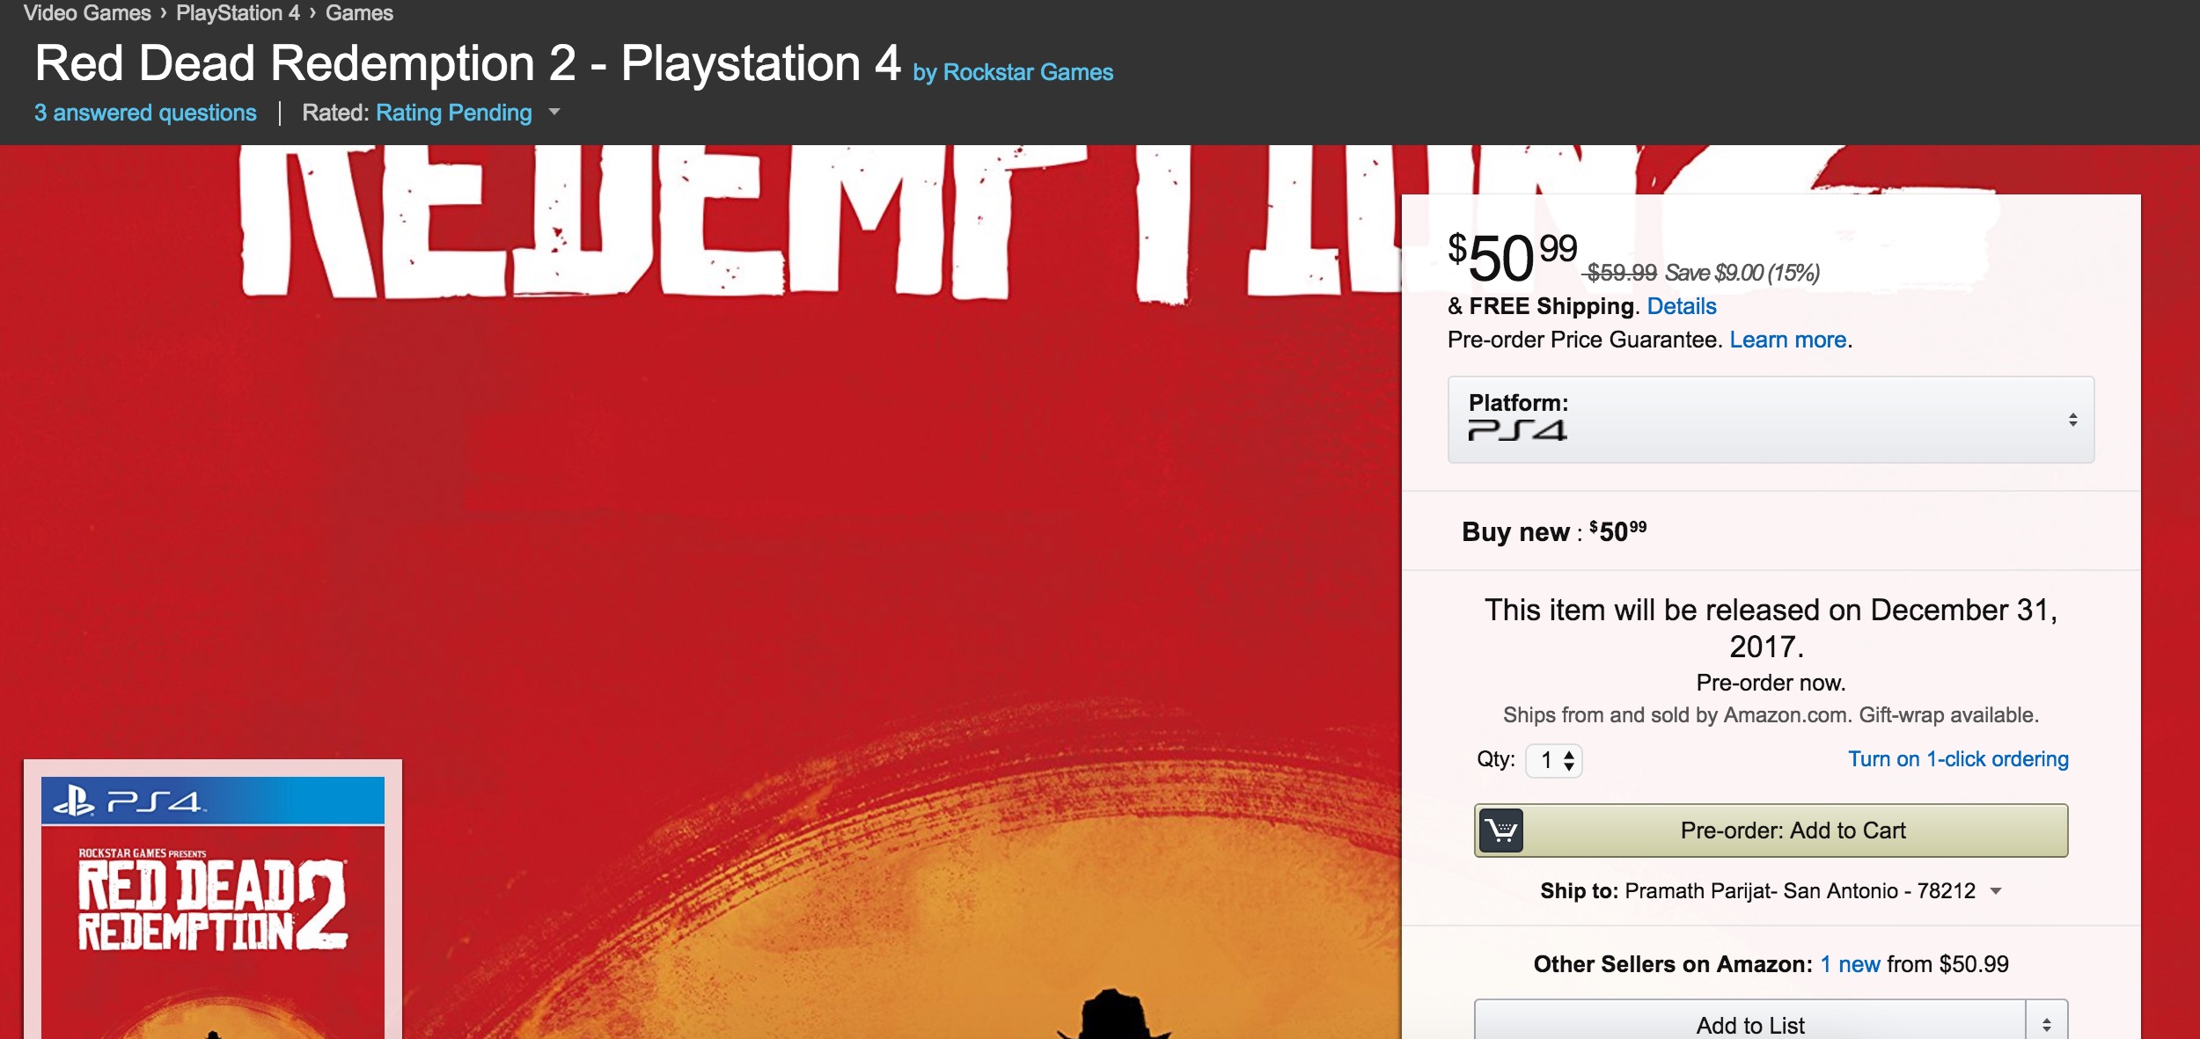Click the PlayStation logo on the box art
Viewport: 2200px width, 1039px height.
[74, 801]
